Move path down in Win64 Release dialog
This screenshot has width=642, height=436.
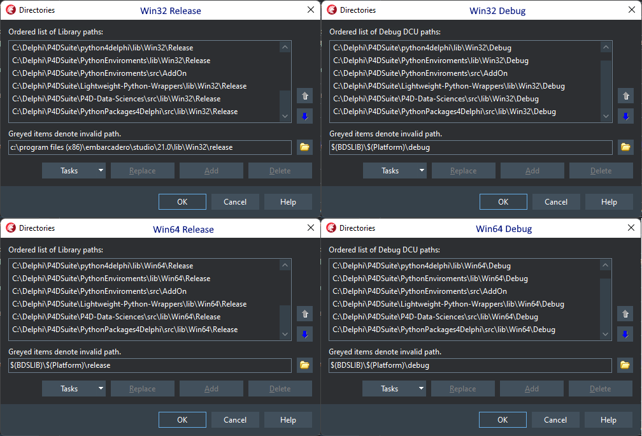[x=304, y=335]
